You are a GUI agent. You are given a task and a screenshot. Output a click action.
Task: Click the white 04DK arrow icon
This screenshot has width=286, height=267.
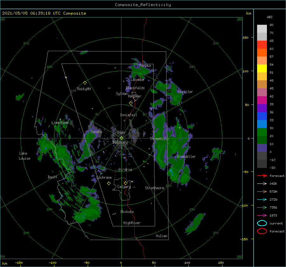pyautogui.click(x=262, y=184)
